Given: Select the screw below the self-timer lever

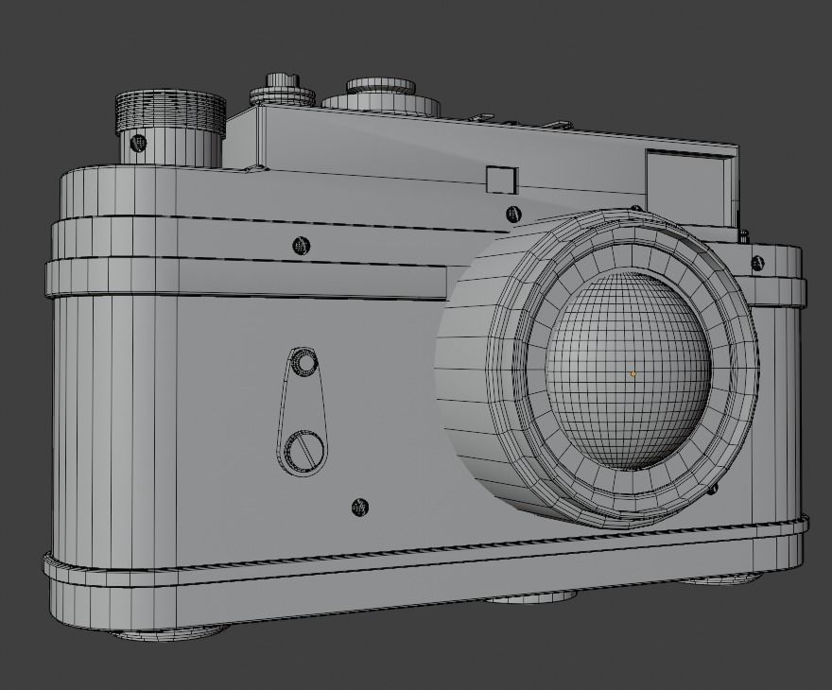Looking at the screenshot, I should [360, 507].
